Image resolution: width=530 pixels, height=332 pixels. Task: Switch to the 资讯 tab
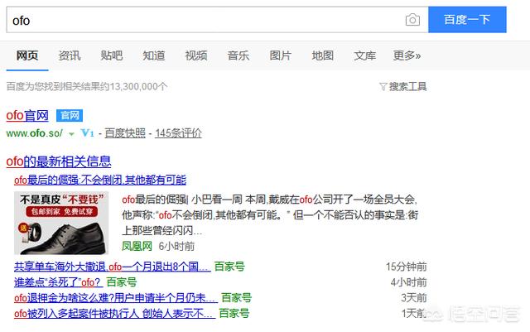click(x=70, y=55)
